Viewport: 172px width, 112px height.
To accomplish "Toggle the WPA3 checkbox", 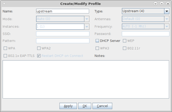I will coord(97,48).
